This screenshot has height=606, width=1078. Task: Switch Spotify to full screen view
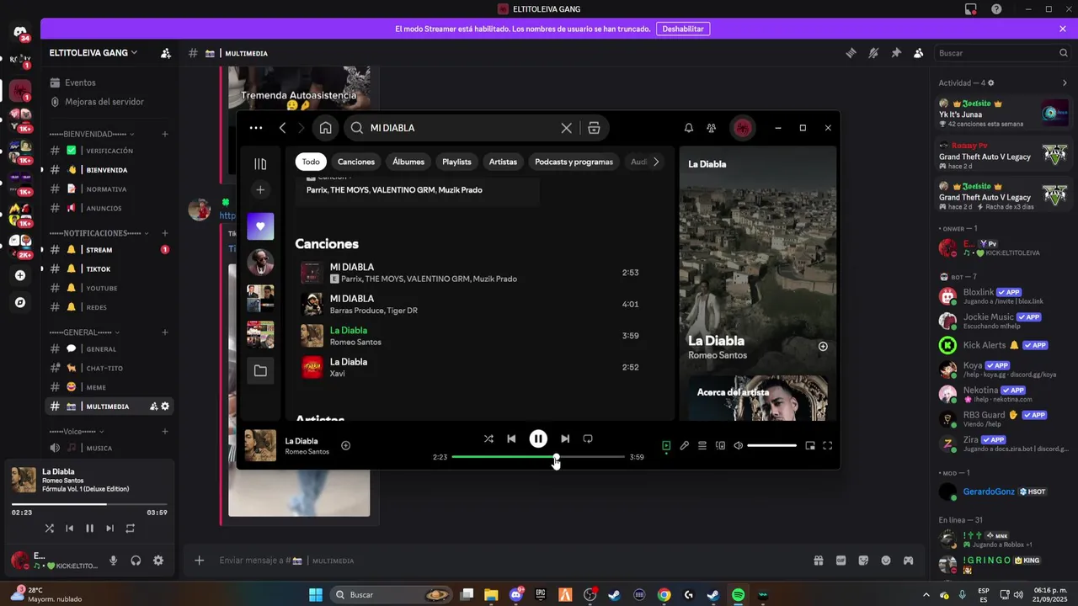pos(827,445)
